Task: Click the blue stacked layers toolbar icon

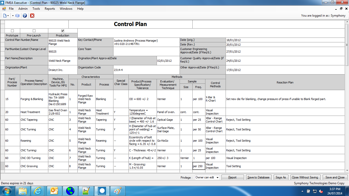Action: (17, 16)
